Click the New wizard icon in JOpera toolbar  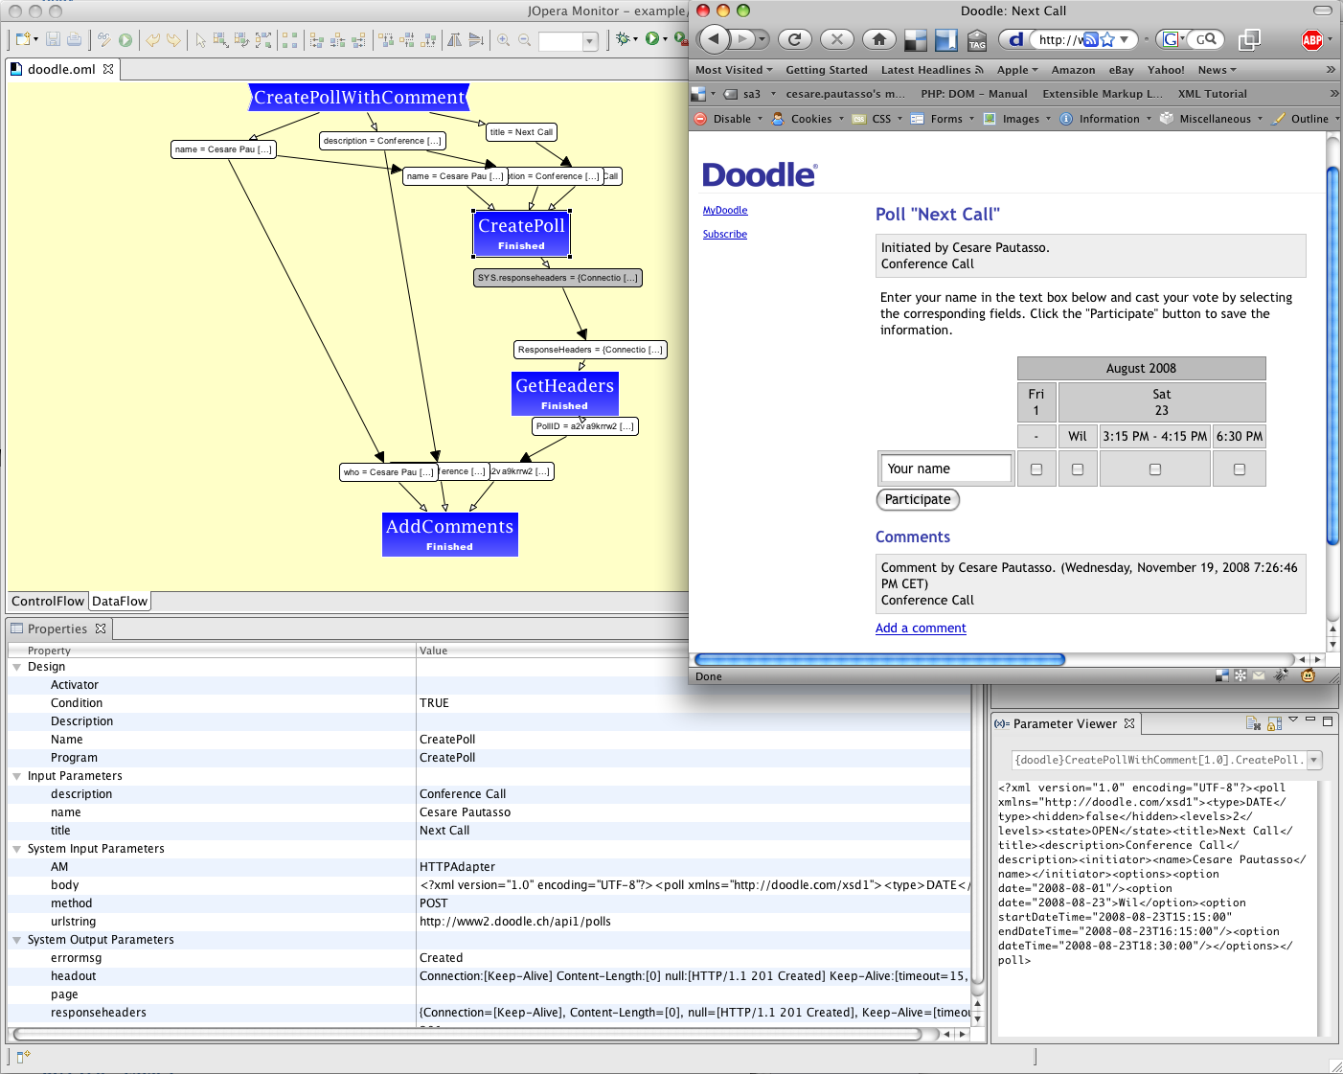click(x=24, y=39)
